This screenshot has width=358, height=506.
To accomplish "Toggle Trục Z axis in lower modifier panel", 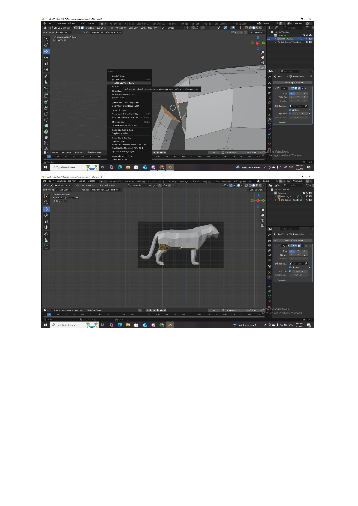I will (x=305, y=251).
